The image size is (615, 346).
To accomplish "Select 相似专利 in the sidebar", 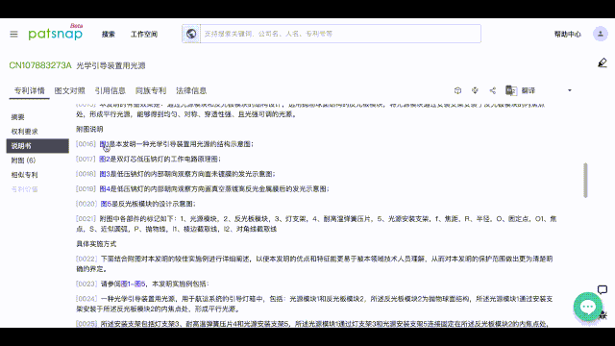I will (x=24, y=175).
